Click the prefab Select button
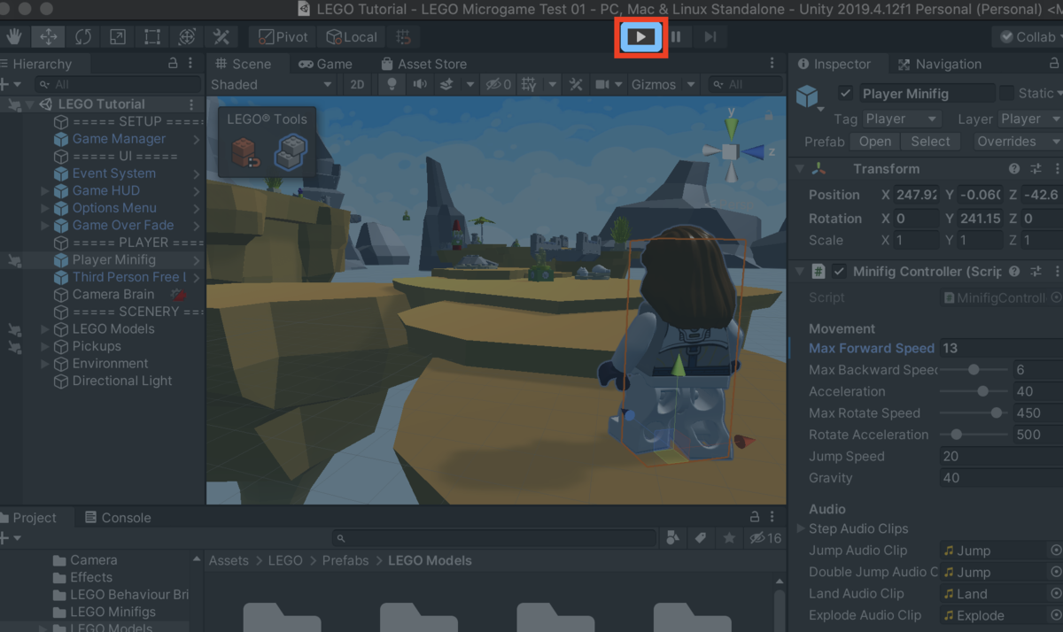1063x632 pixels. coord(930,142)
